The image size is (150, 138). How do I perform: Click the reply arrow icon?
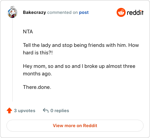tap(46, 111)
